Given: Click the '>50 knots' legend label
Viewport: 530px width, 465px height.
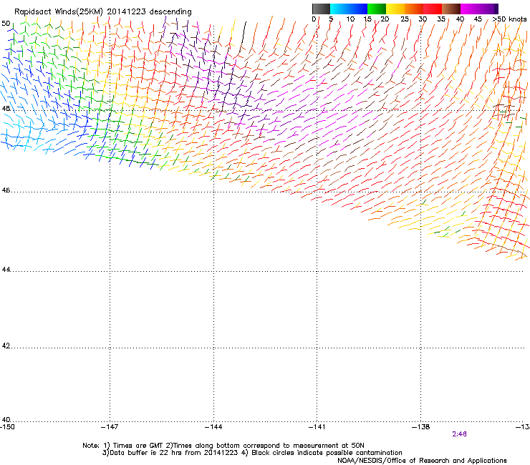Looking at the screenshot, I should (x=510, y=19).
